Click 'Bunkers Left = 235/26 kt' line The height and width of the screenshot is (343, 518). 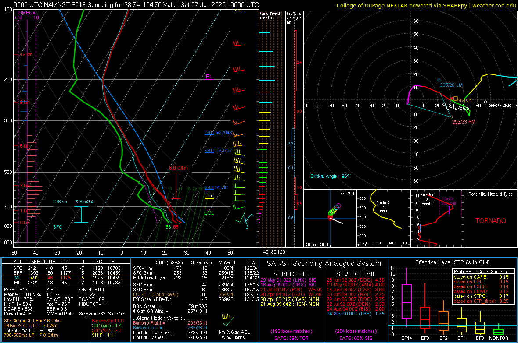tap(170, 328)
